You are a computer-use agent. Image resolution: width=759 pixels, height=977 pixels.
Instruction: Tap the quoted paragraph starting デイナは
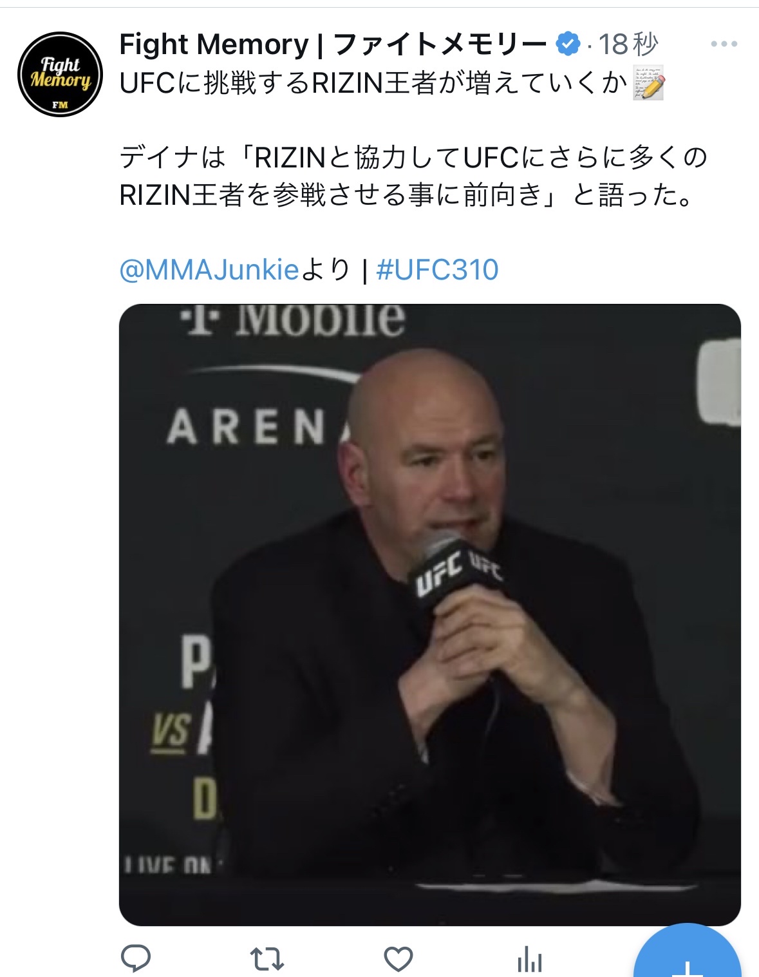(x=412, y=176)
